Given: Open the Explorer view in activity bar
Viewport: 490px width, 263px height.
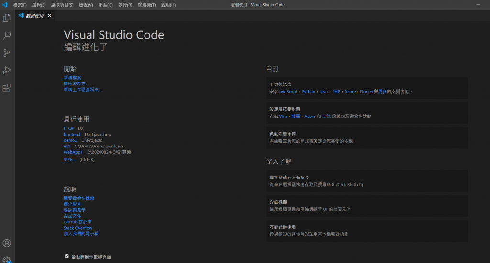Looking at the screenshot, I should pos(7,18).
